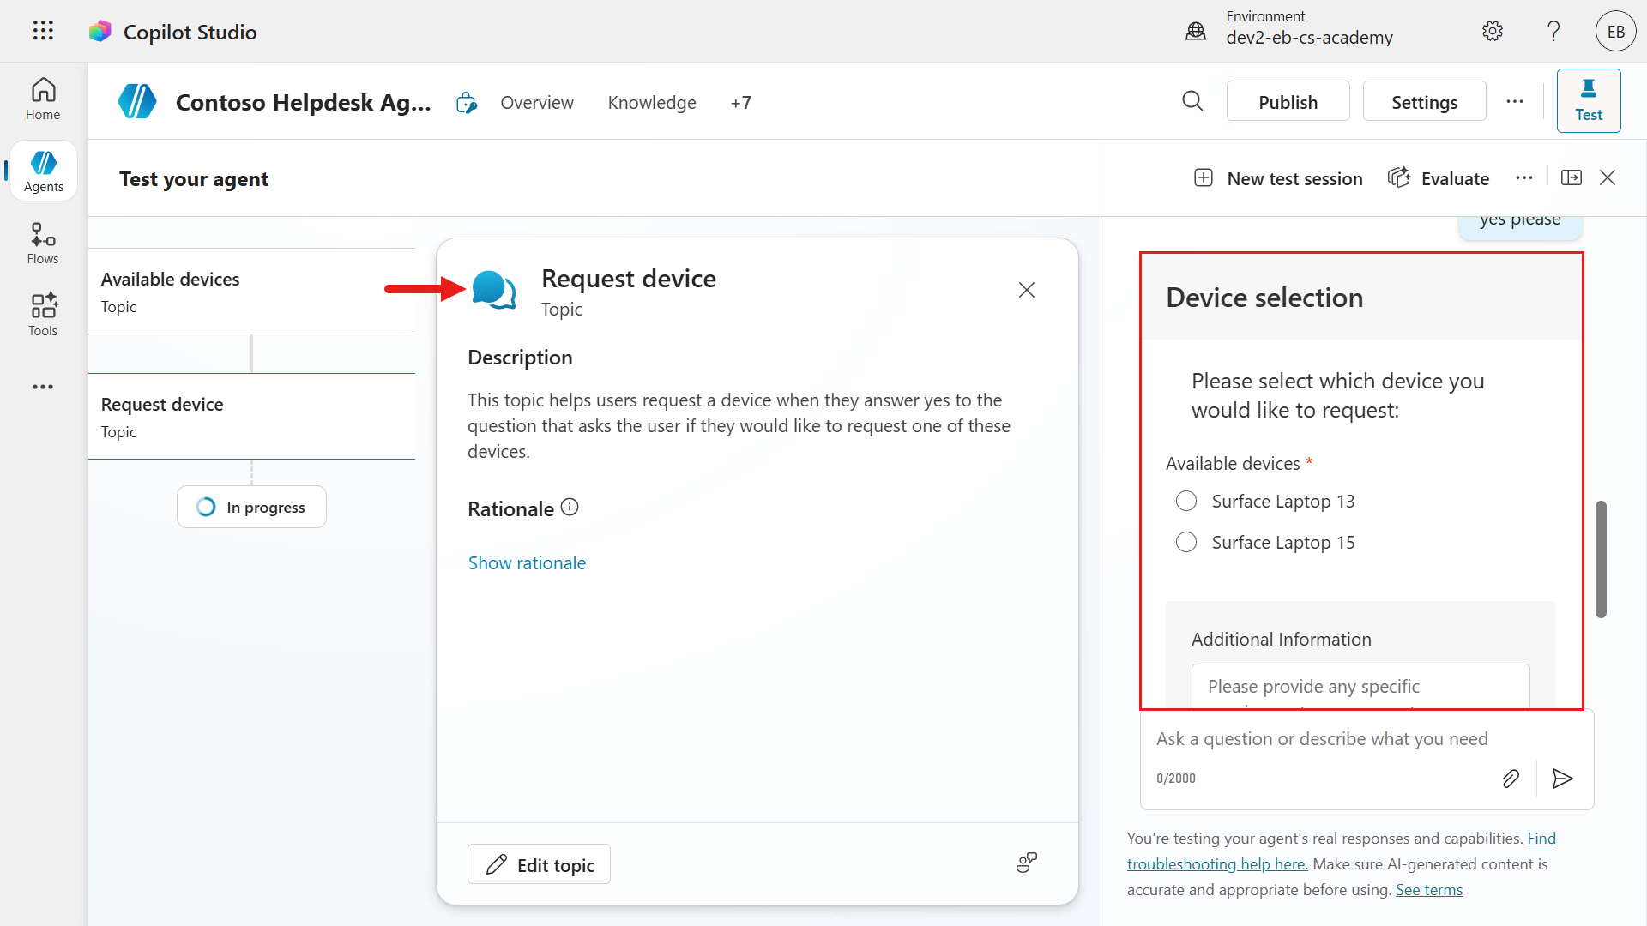The height and width of the screenshot is (926, 1647).
Task: Open more options next to Settings
Action: point(1515,101)
